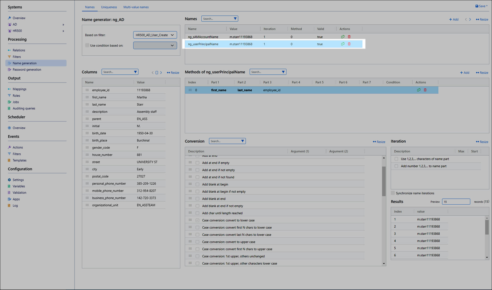Click drag handle of employee_id column

(87, 90)
